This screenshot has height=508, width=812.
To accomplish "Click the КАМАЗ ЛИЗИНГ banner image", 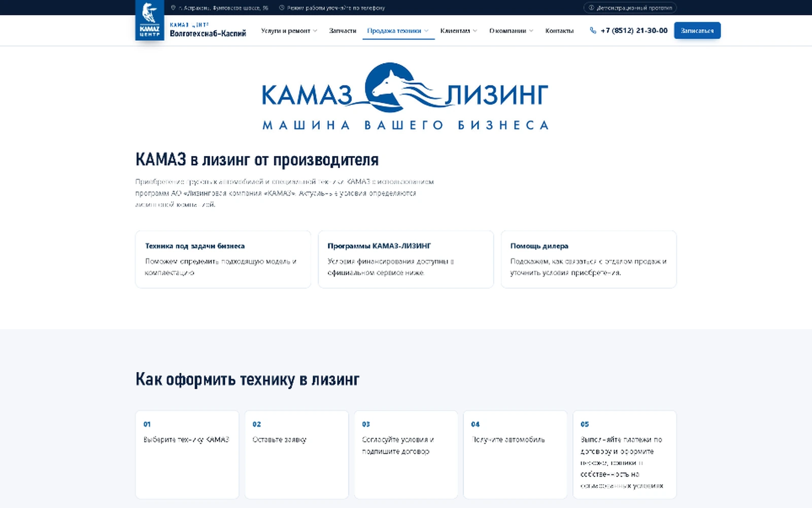I will click(x=405, y=97).
